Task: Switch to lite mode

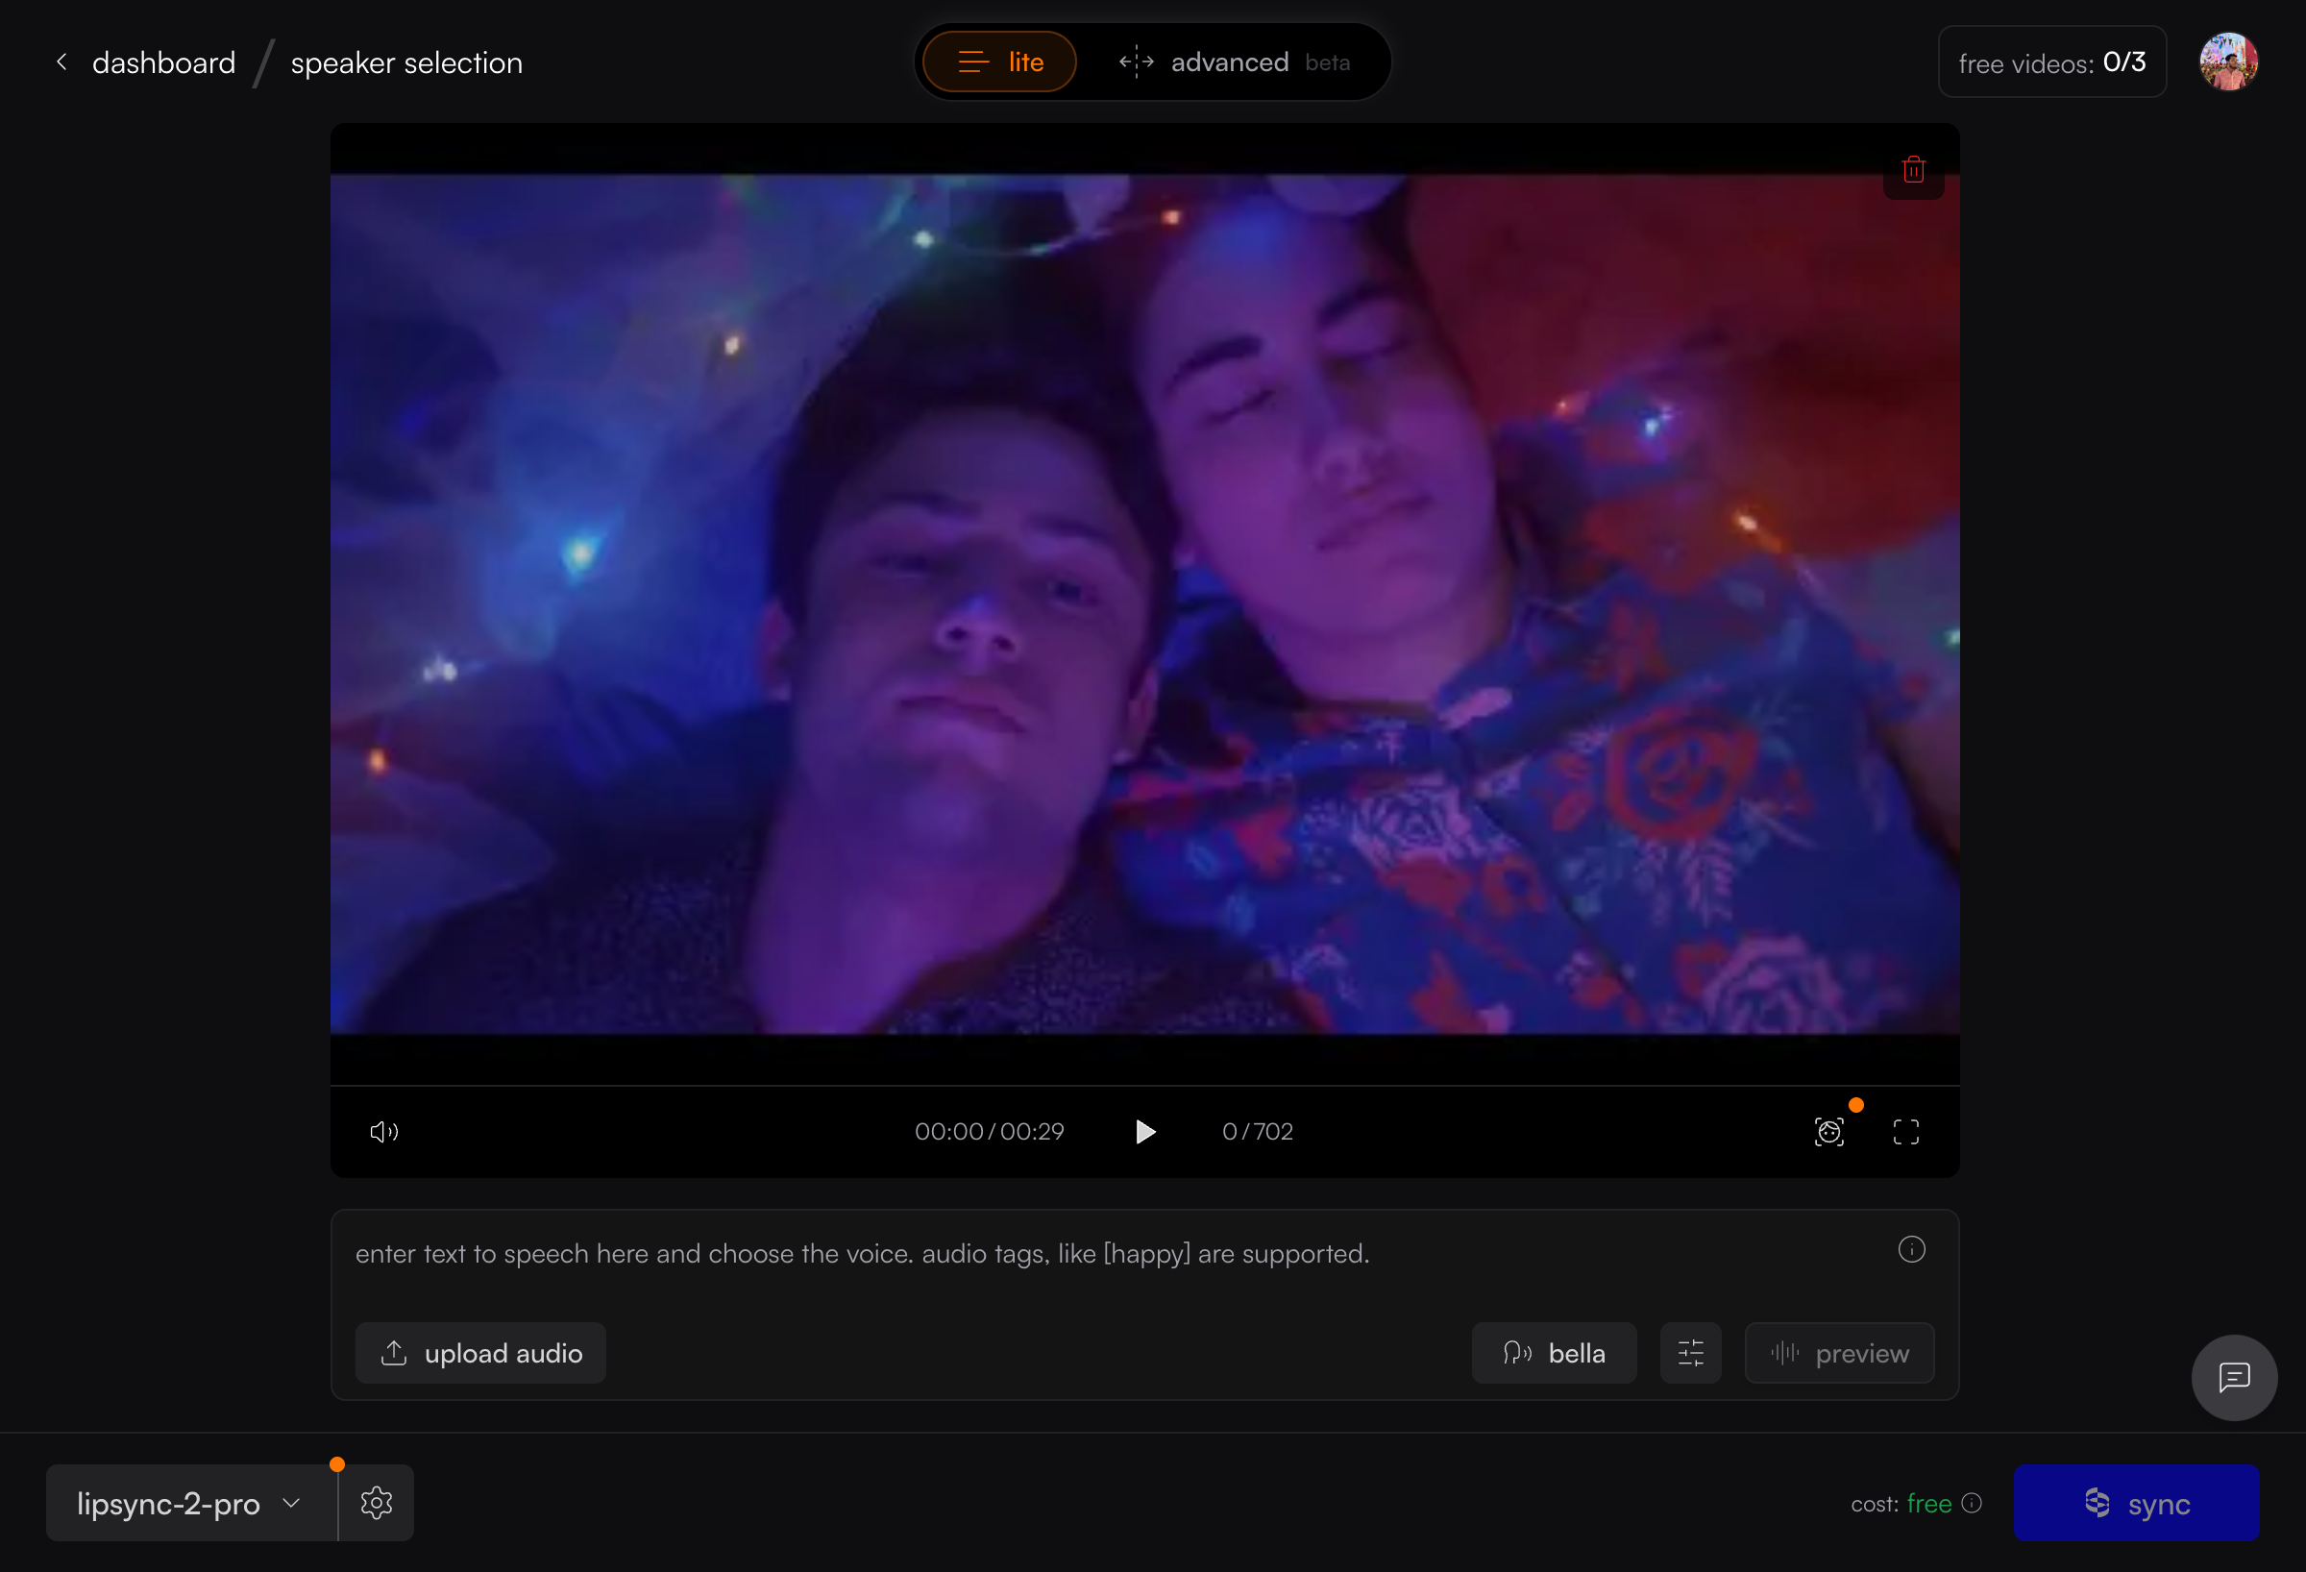Action: coord(999,62)
